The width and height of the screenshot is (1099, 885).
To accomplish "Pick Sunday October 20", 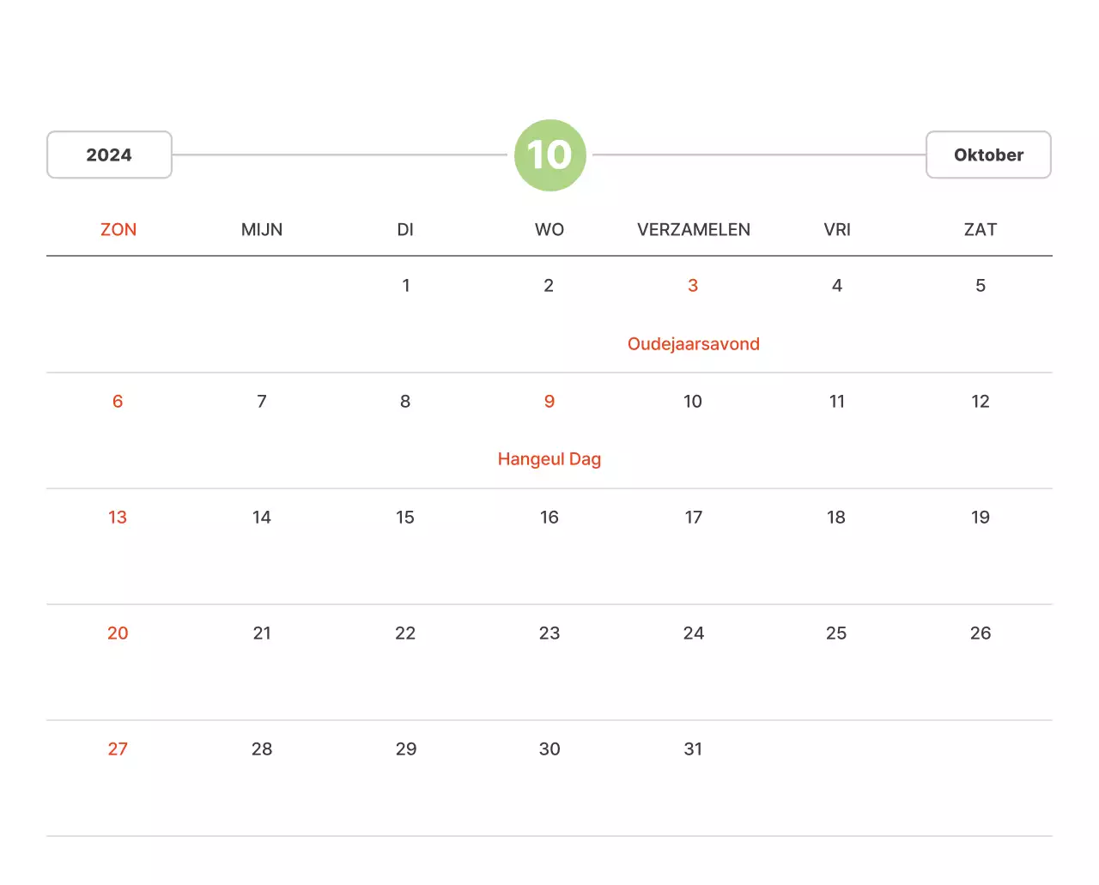I will pyautogui.click(x=118, y=633).
